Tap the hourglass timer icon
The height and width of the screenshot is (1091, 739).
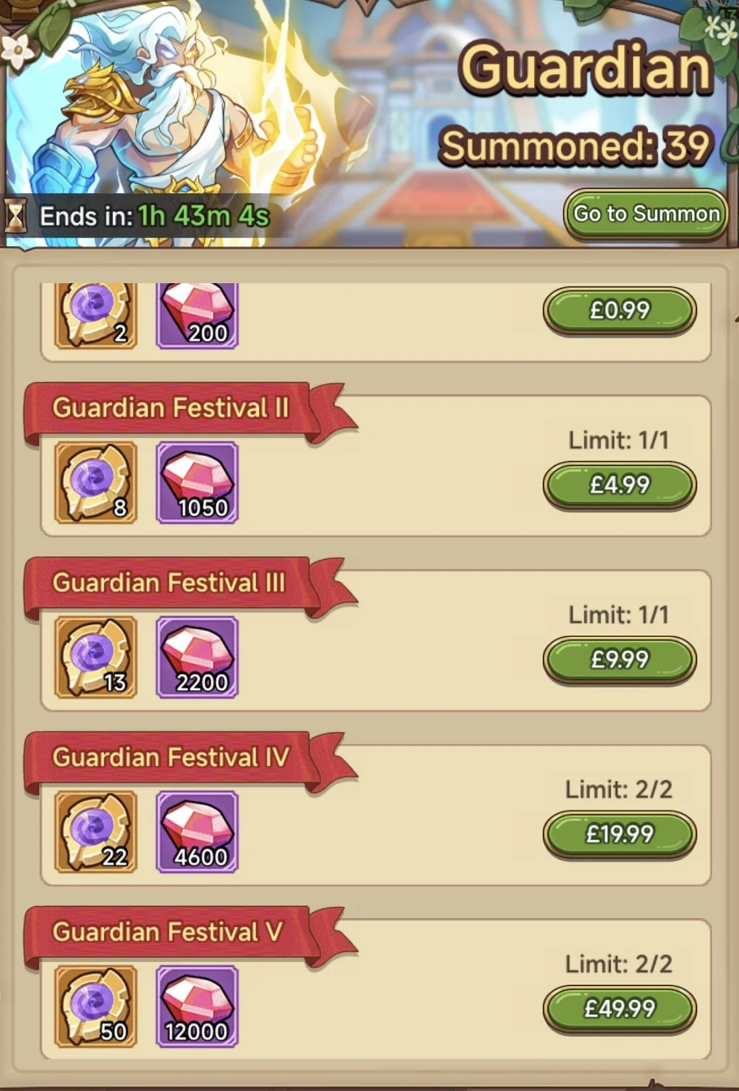[x=16, y=217]
